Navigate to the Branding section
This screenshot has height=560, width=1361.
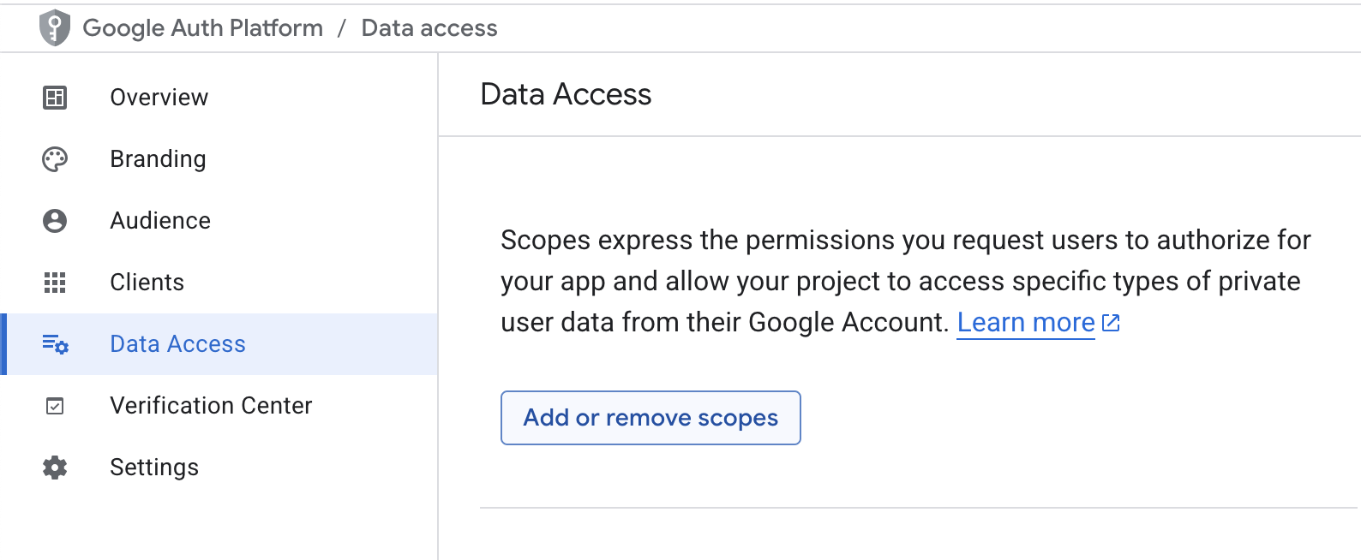click(x=158, y=158)
